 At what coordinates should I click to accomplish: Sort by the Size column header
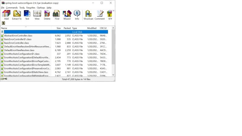click(x=57, y=28)
